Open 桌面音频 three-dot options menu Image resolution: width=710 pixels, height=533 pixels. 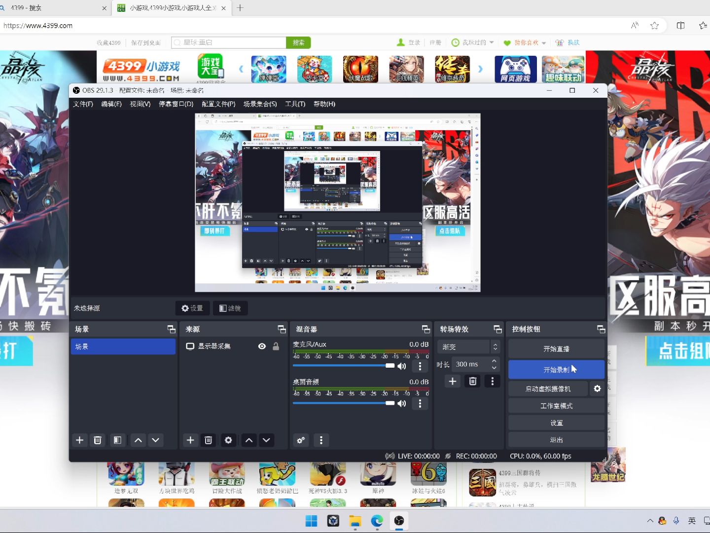420,403
